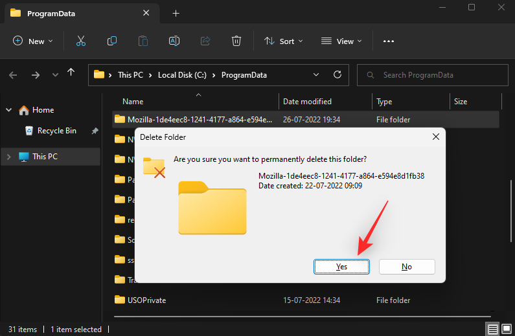Click the 31 items status text
Viewport: 515px width, 336px height.
23,330
